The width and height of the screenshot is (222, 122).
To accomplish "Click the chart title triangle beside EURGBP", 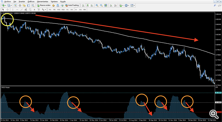I will pyautogui.click(x=2, y=13).
